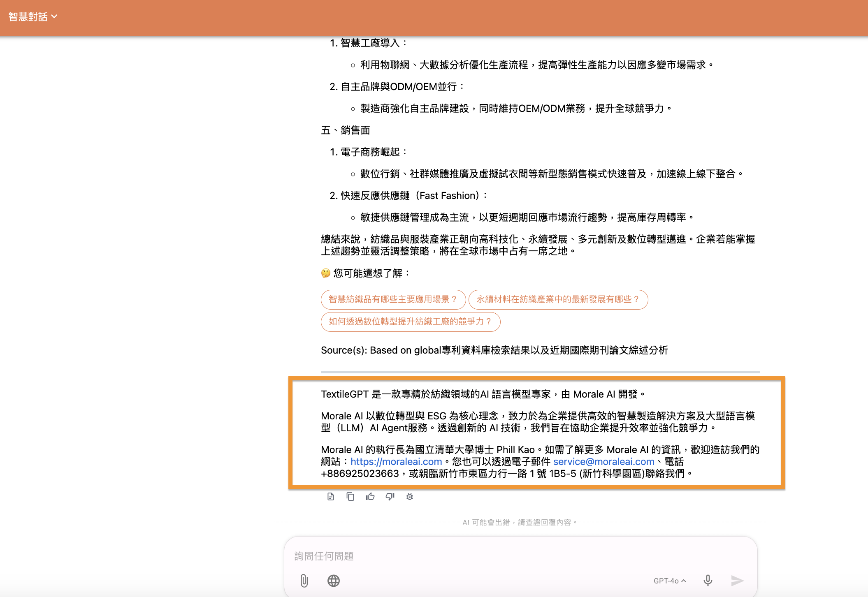Click the 您可能還想了解： text

point(371,273)
